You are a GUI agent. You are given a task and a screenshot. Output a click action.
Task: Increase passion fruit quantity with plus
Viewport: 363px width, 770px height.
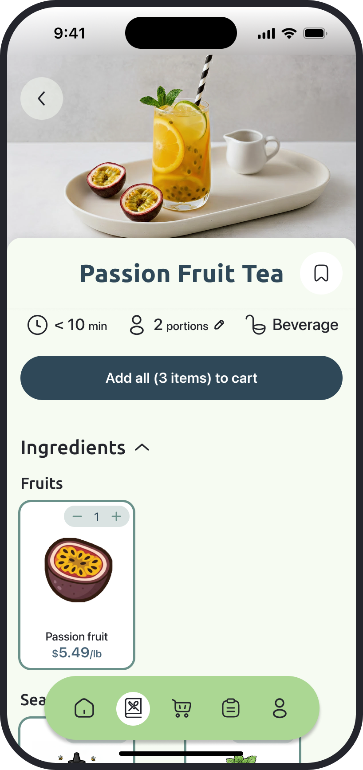coord(116,516)
